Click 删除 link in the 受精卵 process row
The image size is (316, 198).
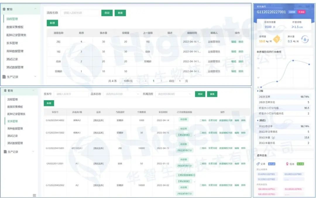tap(241, 71)
